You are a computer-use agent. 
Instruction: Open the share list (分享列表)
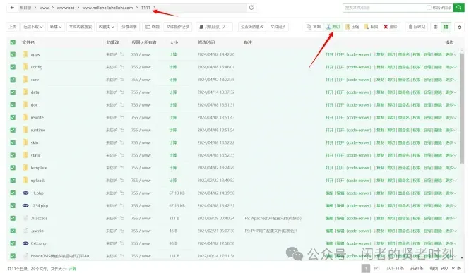coord(129,27)
